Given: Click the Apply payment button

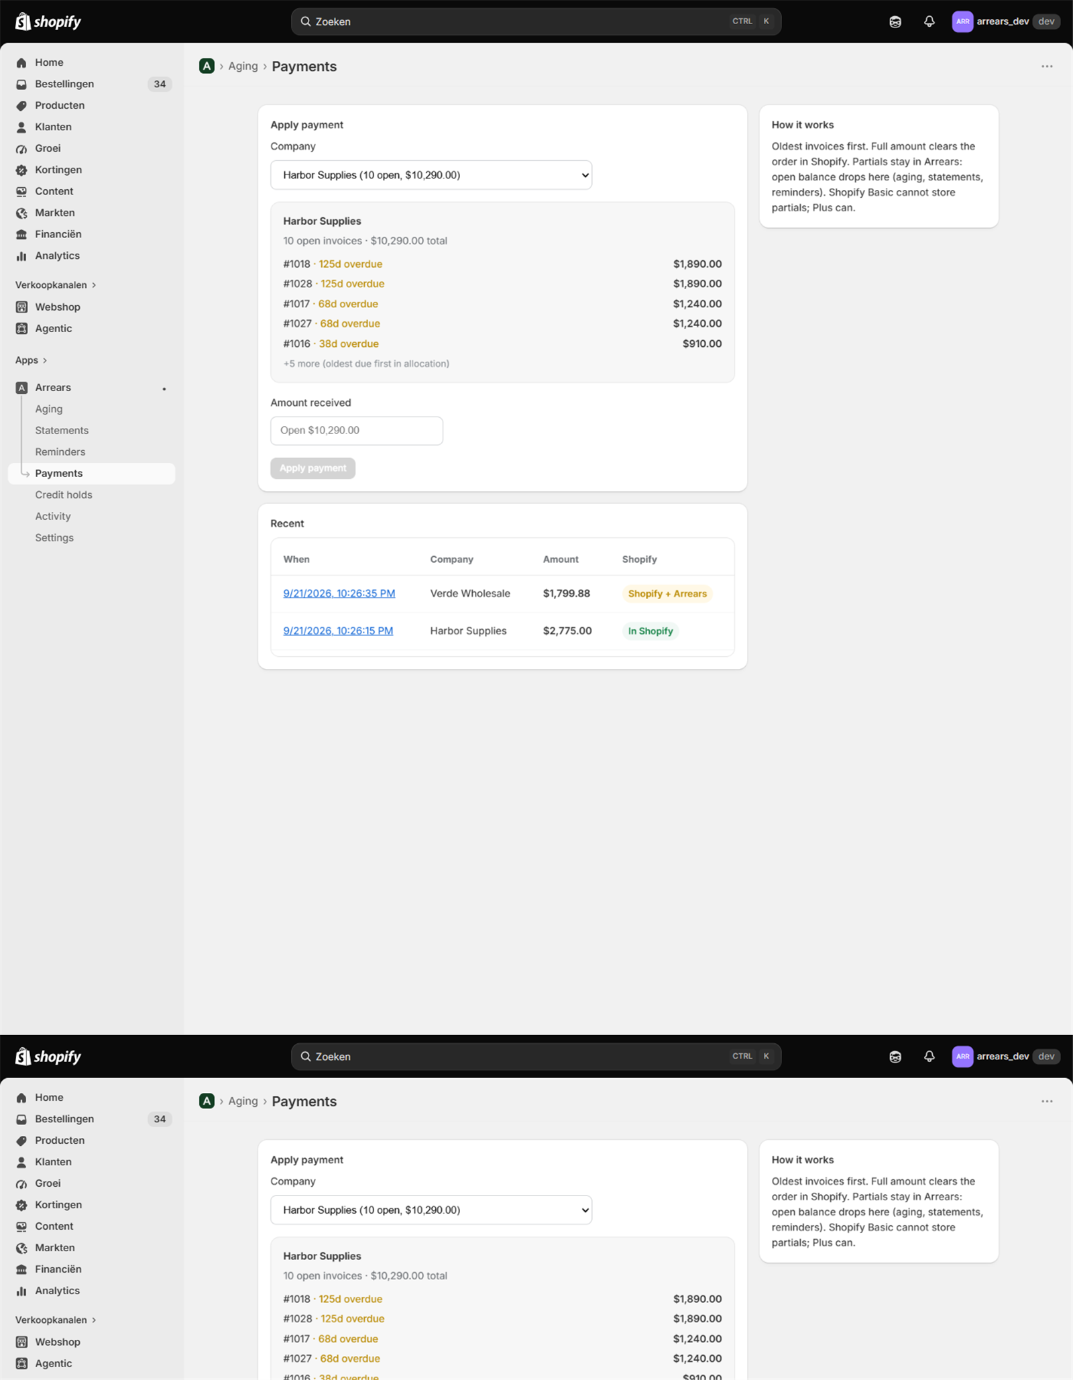Looking at the screenshot, I should (313, 468).
